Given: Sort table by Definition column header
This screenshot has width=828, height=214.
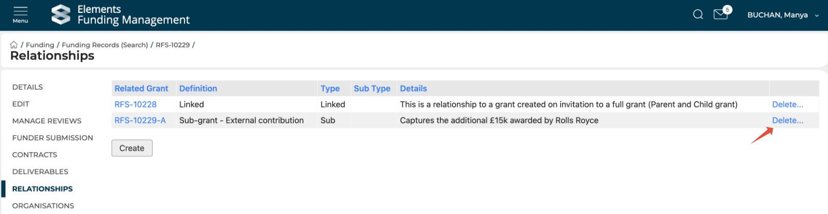Looking at the screenshot, I should (x=198, y=89).
